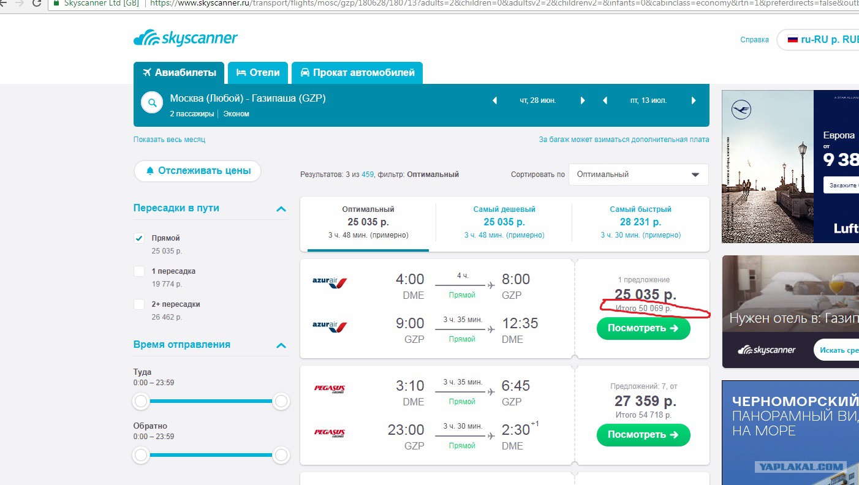Click the Москва (Любой) - Газипаша (GZP) route text
The height and width of the screenshot is (485, 859).
[x=248, y=99]
